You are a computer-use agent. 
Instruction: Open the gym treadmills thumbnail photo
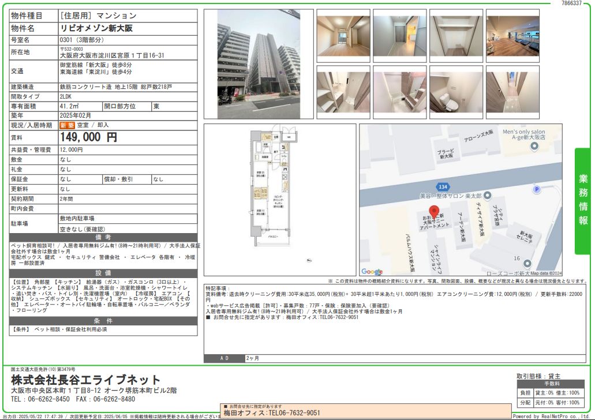(x=512, y=36)
